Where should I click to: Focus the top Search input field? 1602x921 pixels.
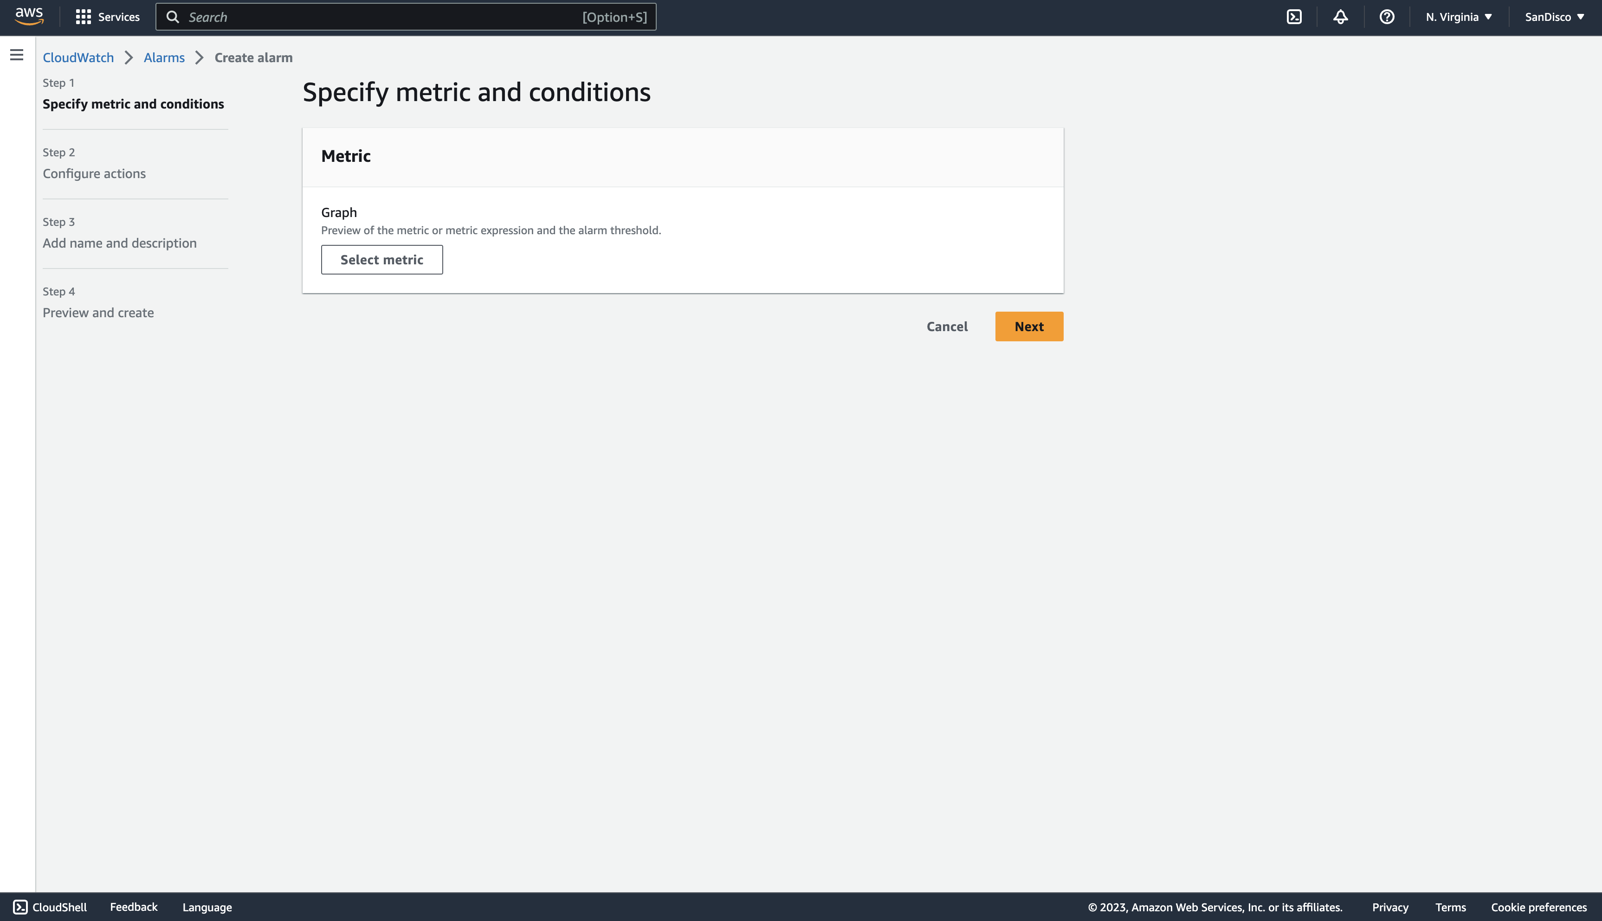(380, 17)
